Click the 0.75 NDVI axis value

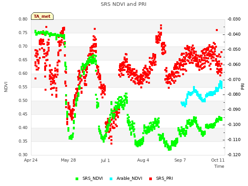(23, 33)
